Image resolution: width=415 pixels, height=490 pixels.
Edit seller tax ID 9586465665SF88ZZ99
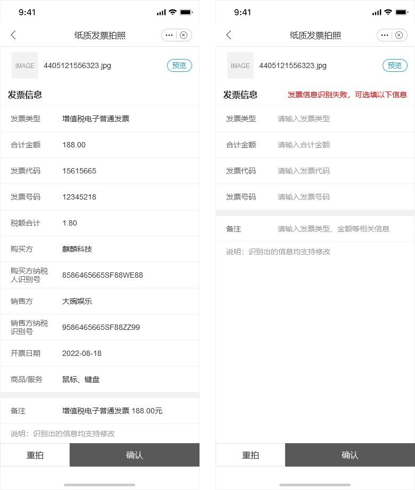[101, 327]
